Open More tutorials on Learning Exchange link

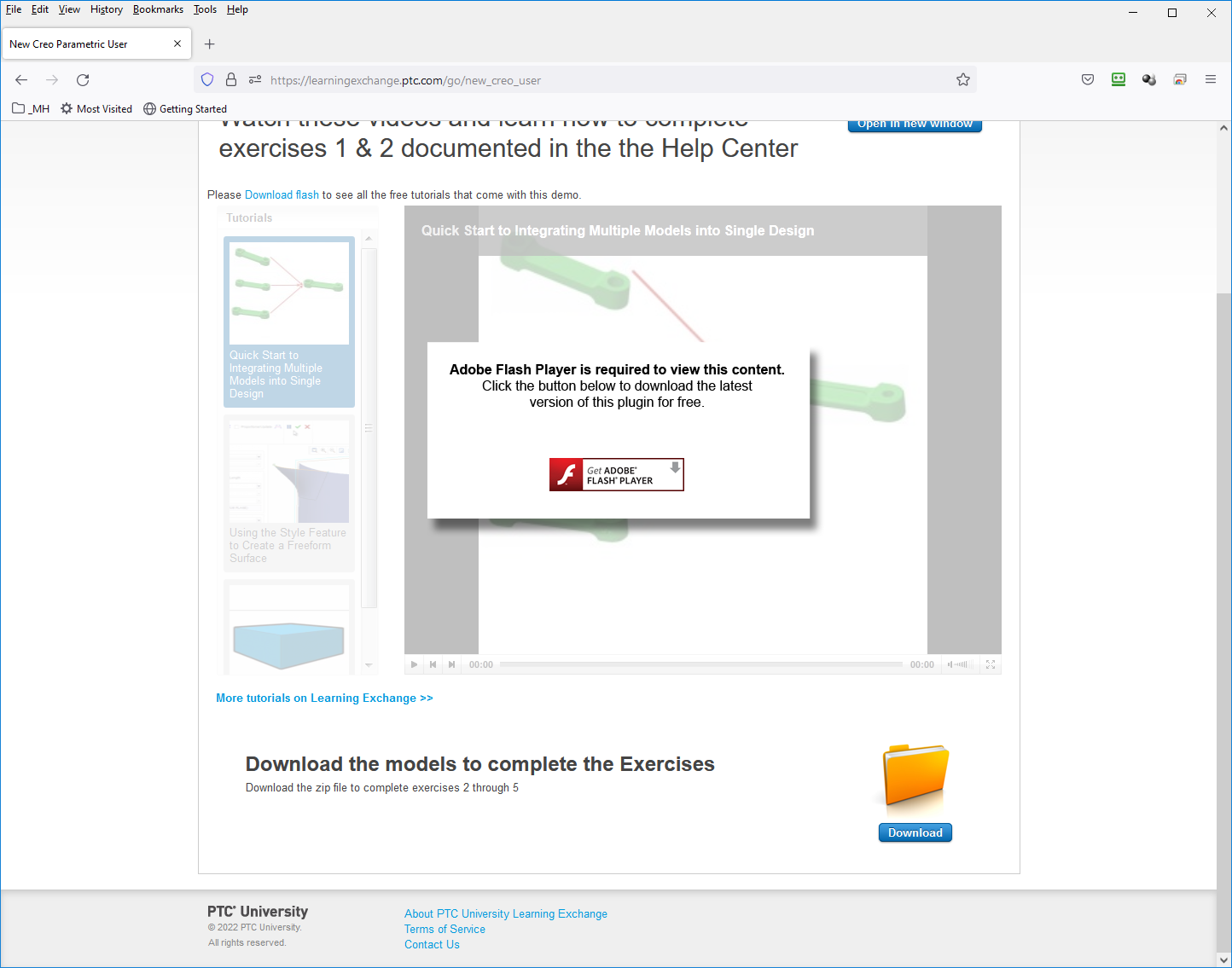tap(324, 698)
